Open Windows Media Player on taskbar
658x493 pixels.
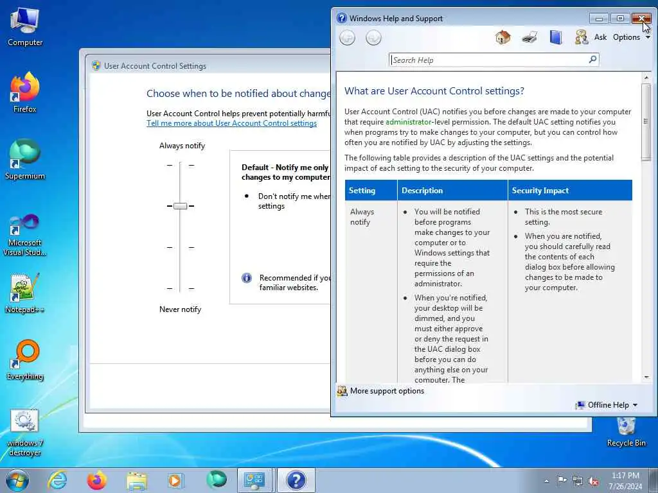click(x=175, y=480)
